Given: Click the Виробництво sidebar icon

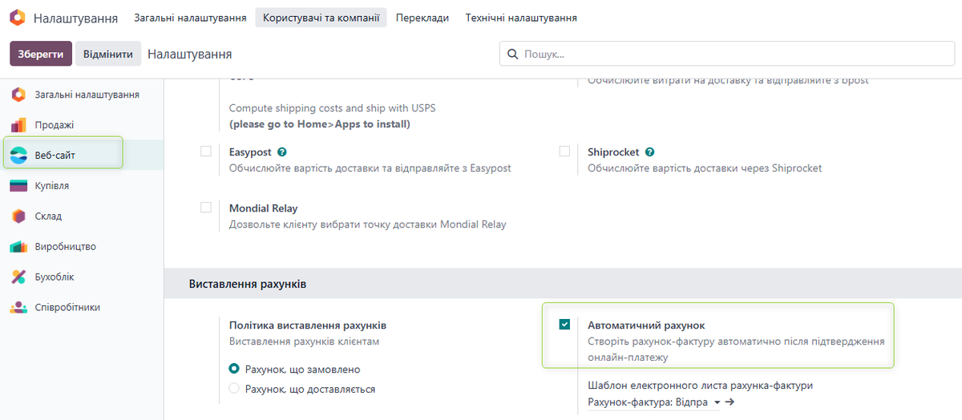Looking at the screenshot, I should pyautogui.click(x=18, y=247).
